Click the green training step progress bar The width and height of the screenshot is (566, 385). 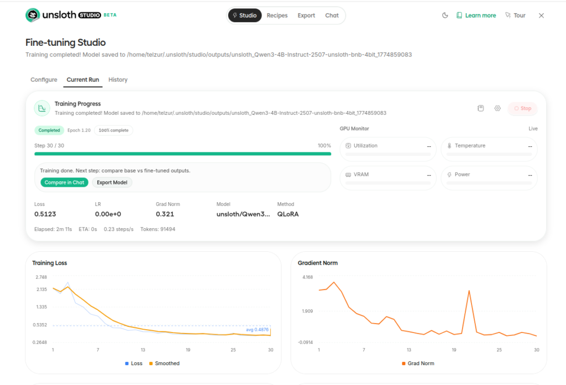[182, 154]
